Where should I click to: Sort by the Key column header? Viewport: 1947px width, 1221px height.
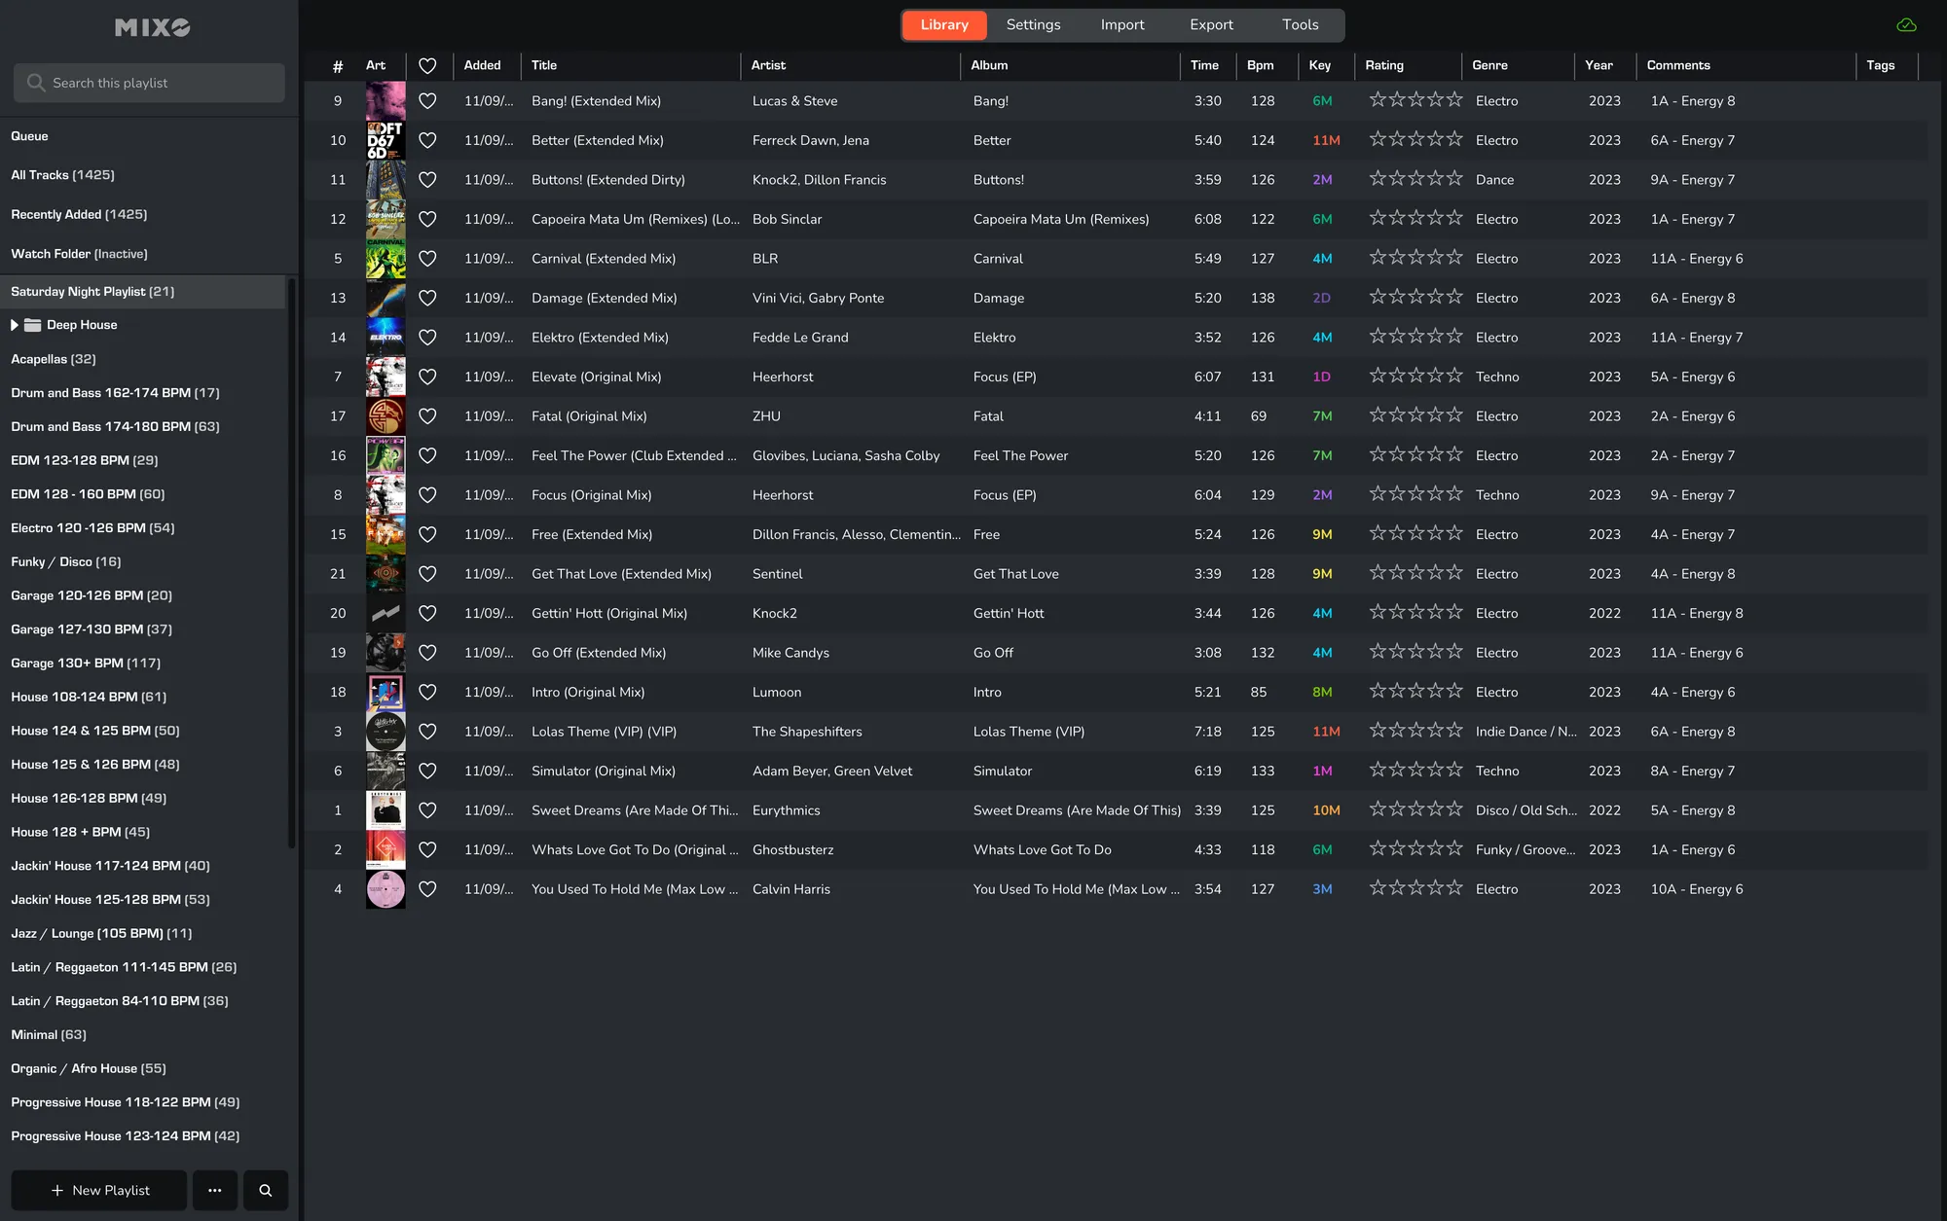click(1319, 65)
